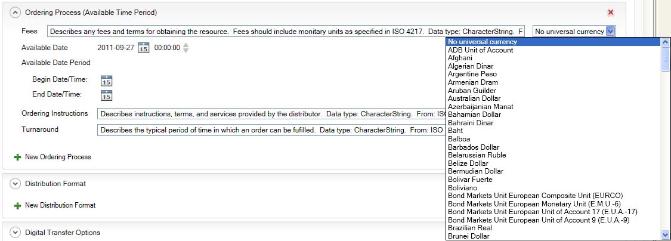Decrease the Available Date time with down arrow
The height and width of the screenshot is (241, 671).
(x=186, y=51)
